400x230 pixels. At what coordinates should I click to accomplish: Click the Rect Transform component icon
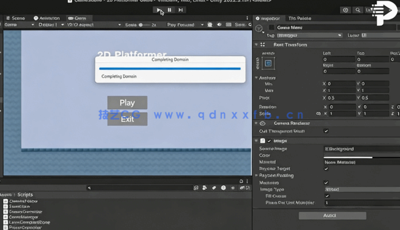coord(263,45)
